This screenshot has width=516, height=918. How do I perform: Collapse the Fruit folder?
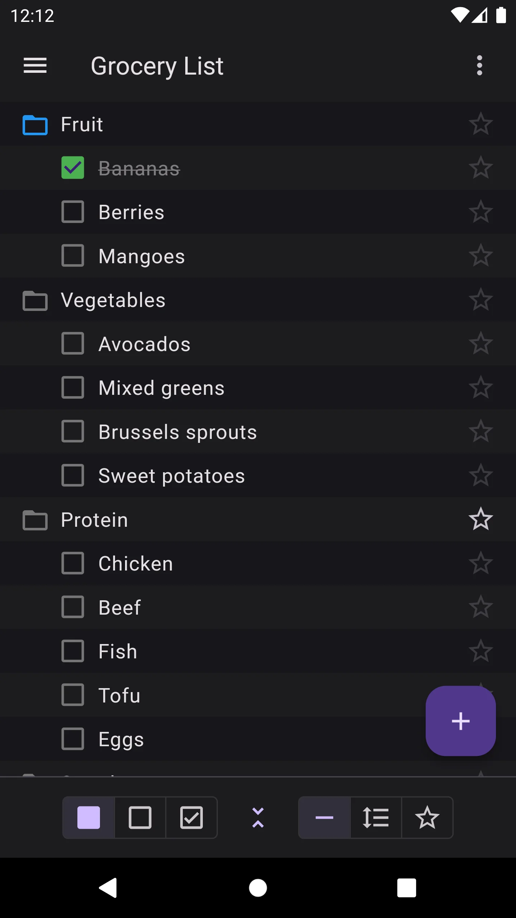(35, 125)
